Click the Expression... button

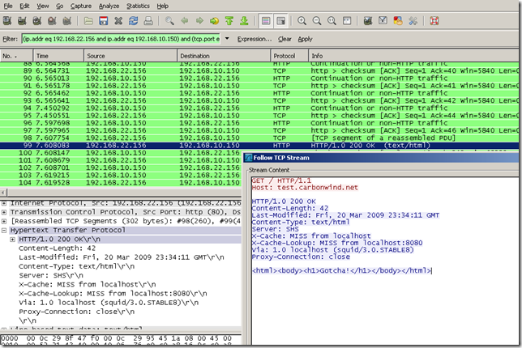[255, 39]
